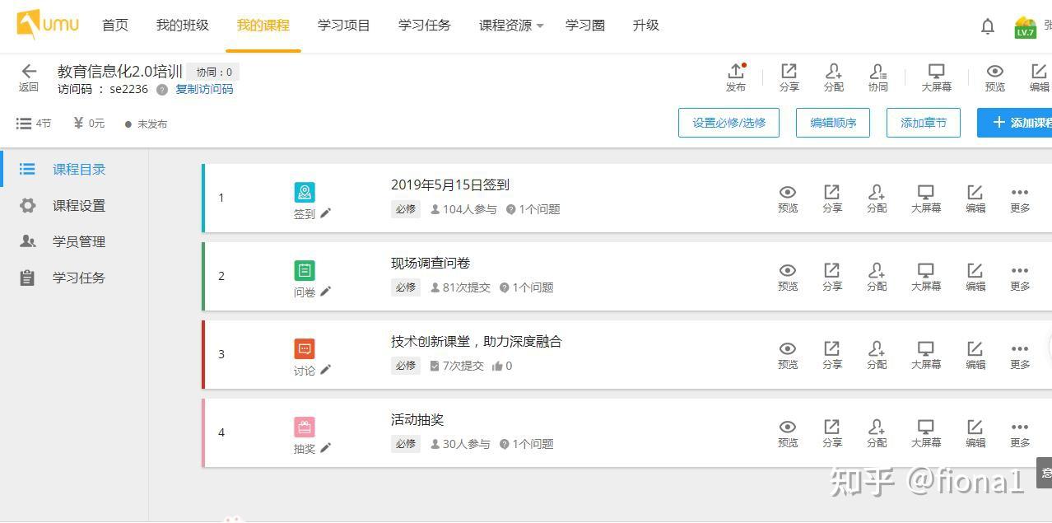Select the 抽奖 lottery activity icon

coord(305,426)
